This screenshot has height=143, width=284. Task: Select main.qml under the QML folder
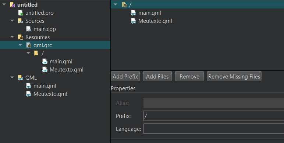pyautogui.click(x=45, y=86)
